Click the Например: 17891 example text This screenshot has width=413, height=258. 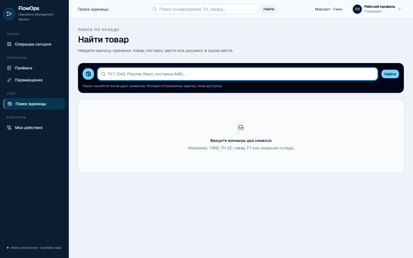click(x=241, y=148)
